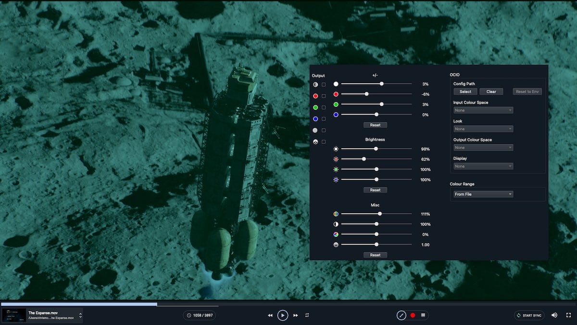
Task: Enable the blue output checkbox
Action: (x=324, y=119)
